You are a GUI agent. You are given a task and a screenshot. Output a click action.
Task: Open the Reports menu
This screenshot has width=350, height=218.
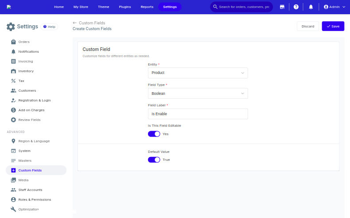147,7
